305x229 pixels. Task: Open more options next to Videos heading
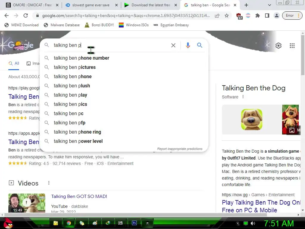pos(49,183)
